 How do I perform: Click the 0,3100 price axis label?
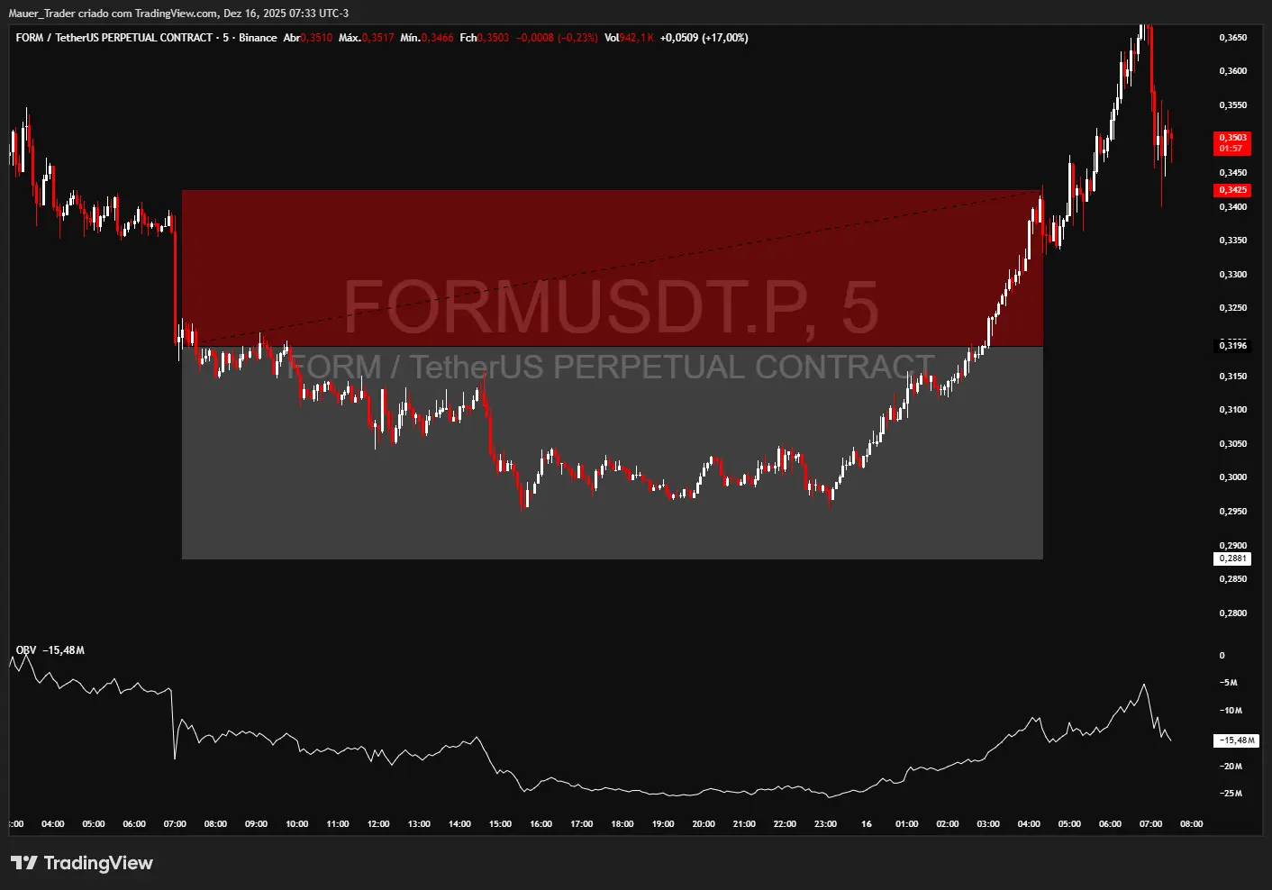(x=1232, y=410)
